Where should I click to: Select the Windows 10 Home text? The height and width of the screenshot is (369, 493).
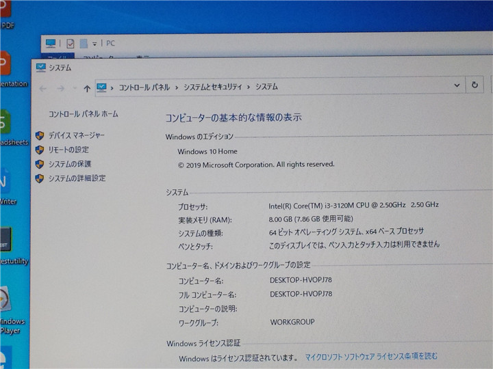pyautogui.click(x=207, y=152)
